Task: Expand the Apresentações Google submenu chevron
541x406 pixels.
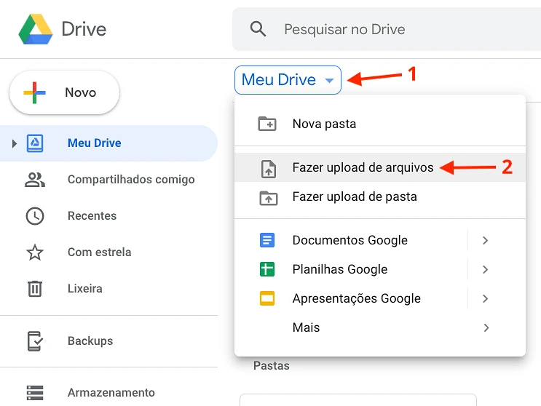Action: pos(486,298)
